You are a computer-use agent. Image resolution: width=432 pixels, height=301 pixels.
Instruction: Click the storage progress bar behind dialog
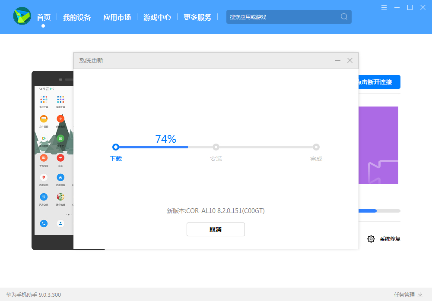(379, 211)
